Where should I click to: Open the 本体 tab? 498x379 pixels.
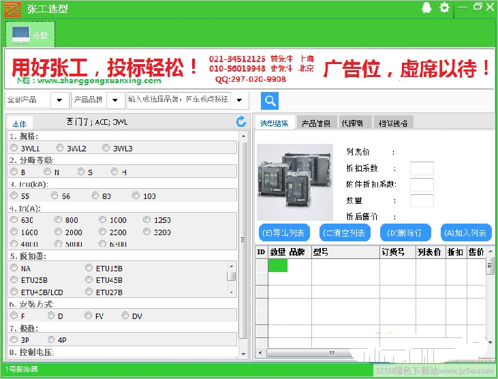coord(20,123)
